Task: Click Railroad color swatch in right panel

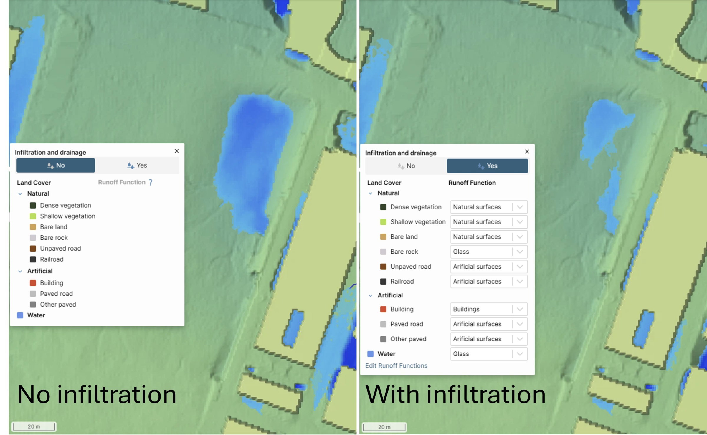Action: tap(383, 282)
